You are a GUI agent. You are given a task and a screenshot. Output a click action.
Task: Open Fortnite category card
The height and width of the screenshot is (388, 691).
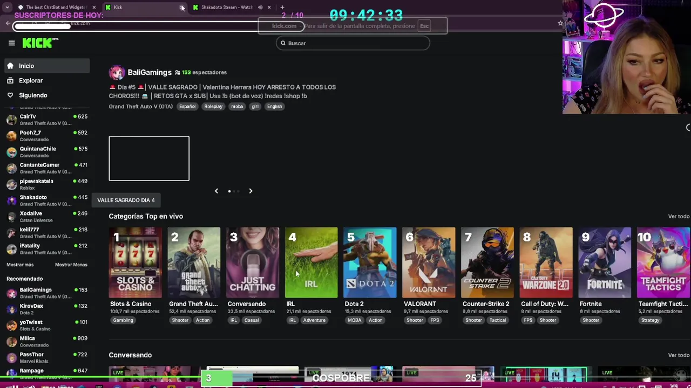(x=605, y=262)
